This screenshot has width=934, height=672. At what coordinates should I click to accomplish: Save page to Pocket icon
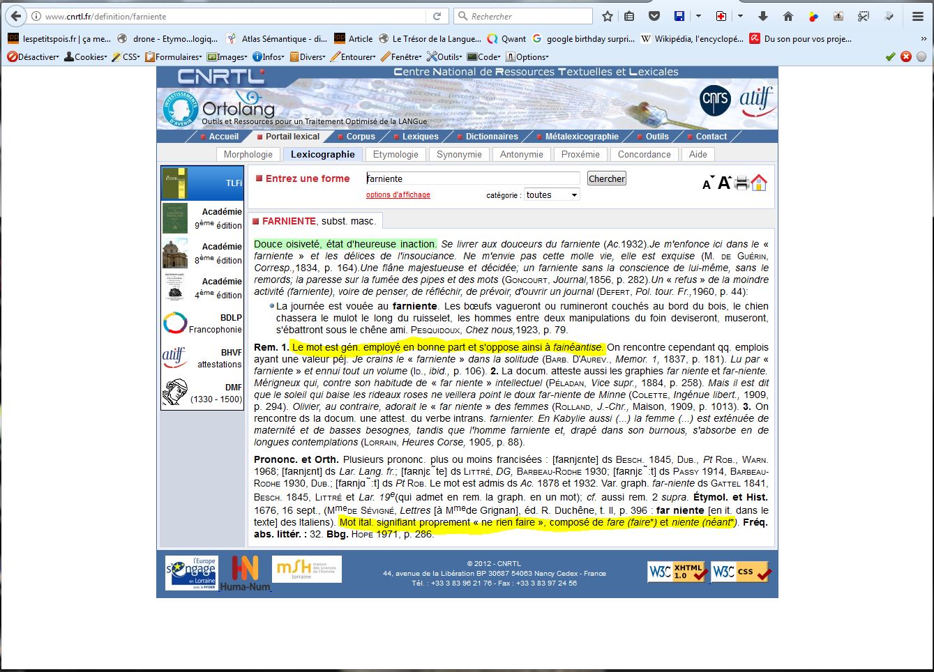point(654,16)
